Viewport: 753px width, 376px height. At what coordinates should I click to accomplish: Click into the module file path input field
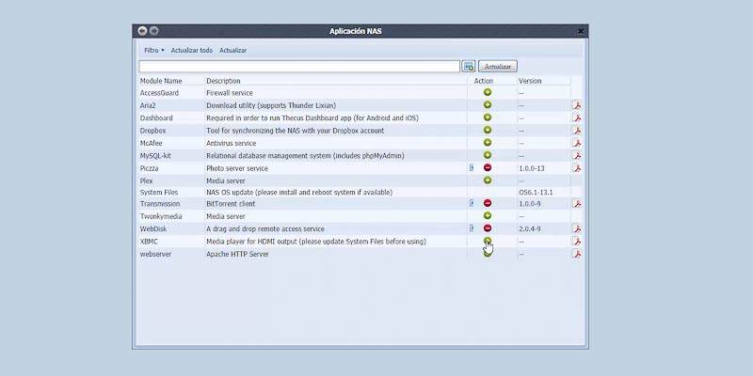click(x=299, y=66)
